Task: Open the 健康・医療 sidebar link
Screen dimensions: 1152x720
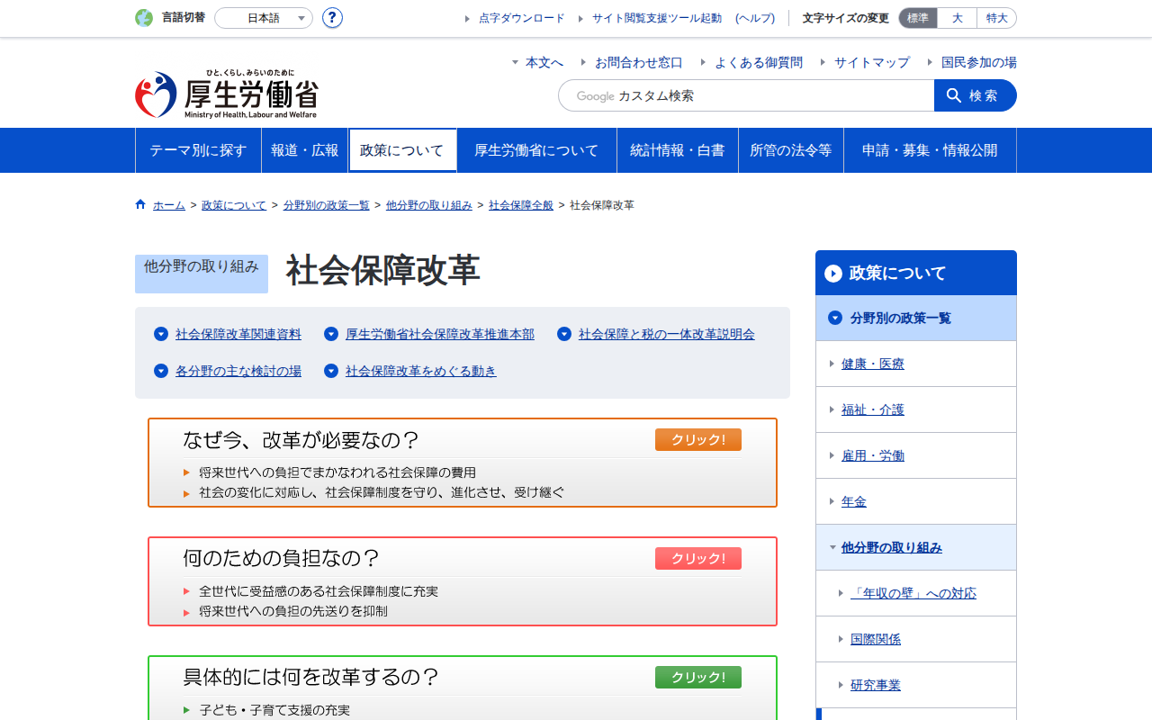Action: (x=872, y=364)
